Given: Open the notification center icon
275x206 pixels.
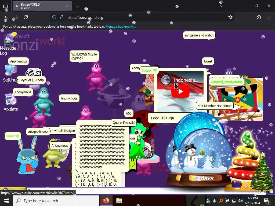Looking at the screenshot, I should click(266, 201).
